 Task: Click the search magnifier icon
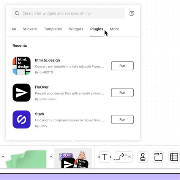click(x=17, y=13)
